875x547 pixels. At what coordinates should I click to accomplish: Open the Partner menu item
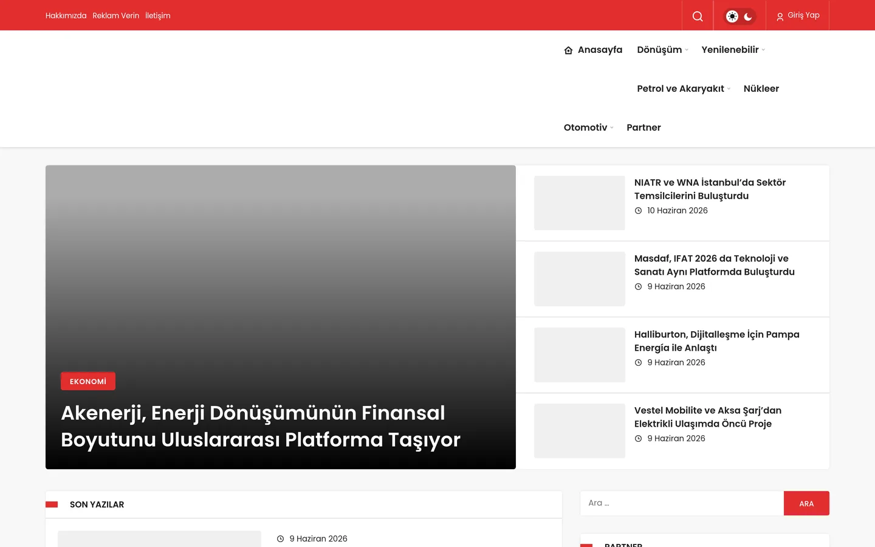(643, 128)
